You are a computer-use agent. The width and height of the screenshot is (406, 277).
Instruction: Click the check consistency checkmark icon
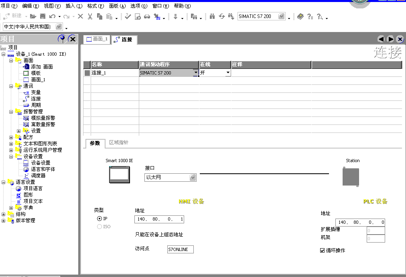point(128,16)
